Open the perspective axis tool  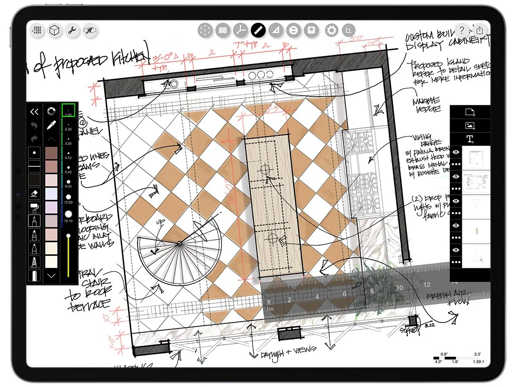click(240, 31)
